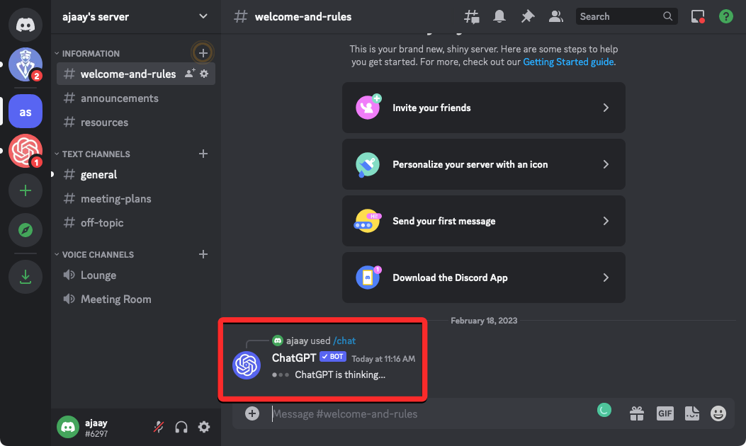The width and height of the screenshot is (746, 446).
Task: Open the Getting Started guide link
Action: click(x=568, y=62)
